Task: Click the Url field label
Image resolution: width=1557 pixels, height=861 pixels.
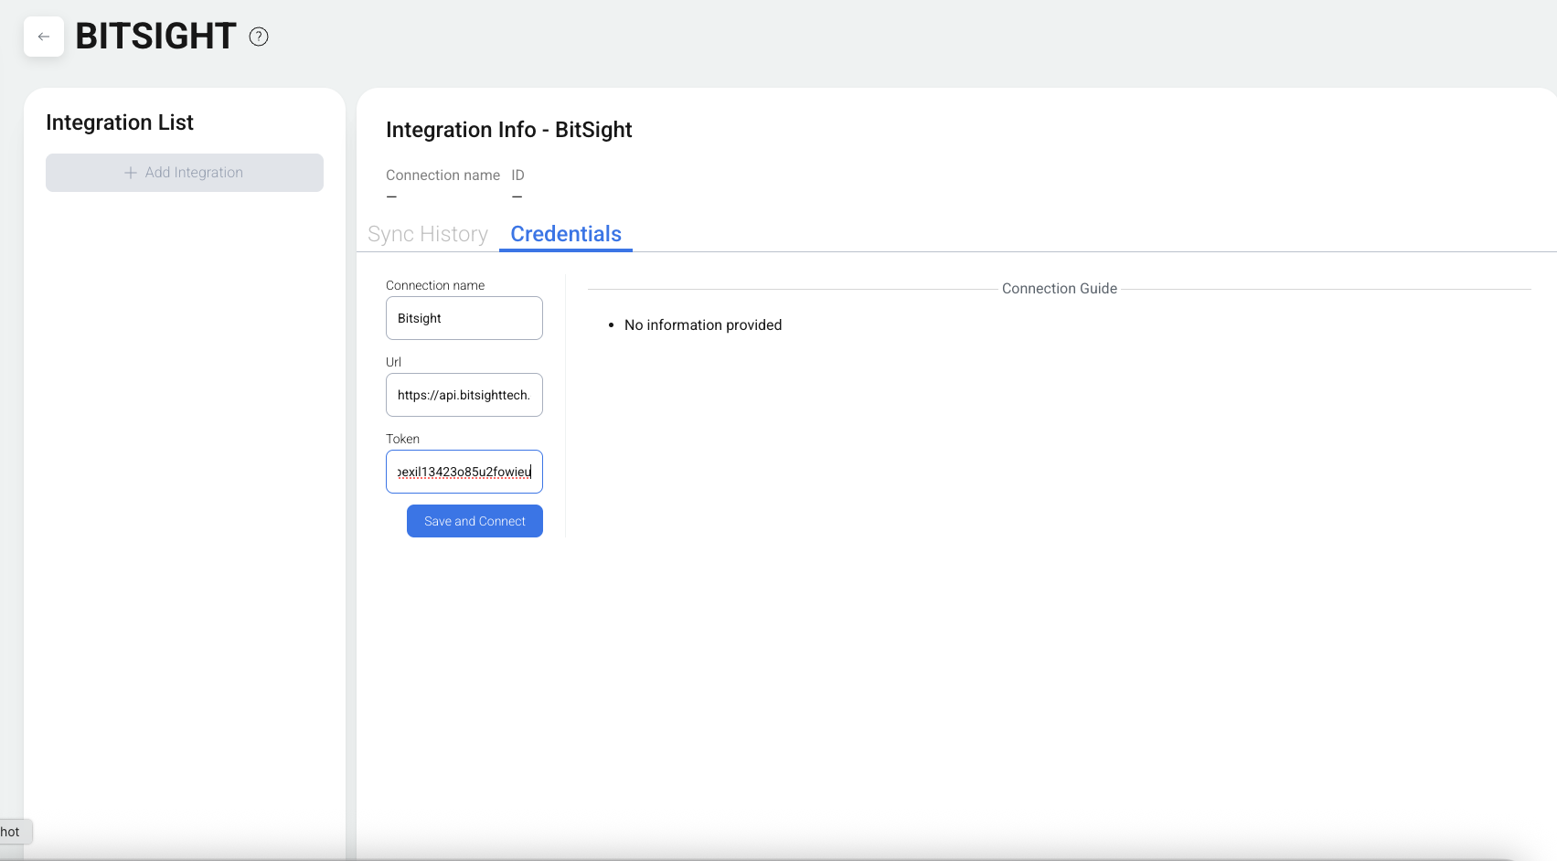Action: click(393, 362)
